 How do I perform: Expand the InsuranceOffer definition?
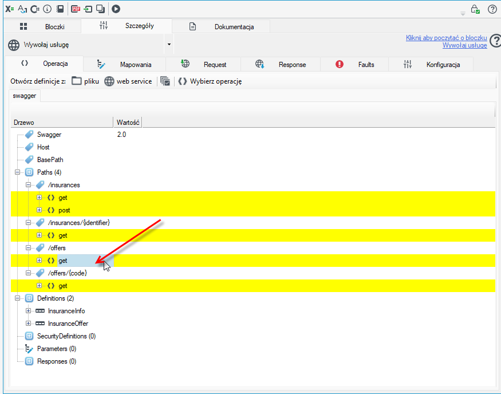[x=29, y=324]
